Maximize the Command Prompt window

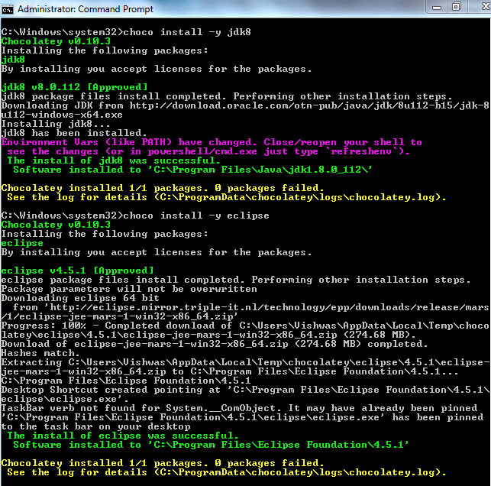pos(457,7)
